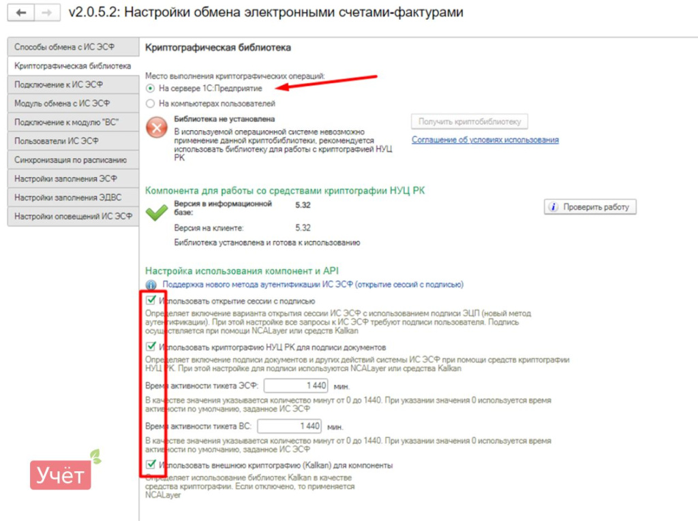Toggle 'Использовать криптографию НУЦ РК' checkbox

(151, 347)
